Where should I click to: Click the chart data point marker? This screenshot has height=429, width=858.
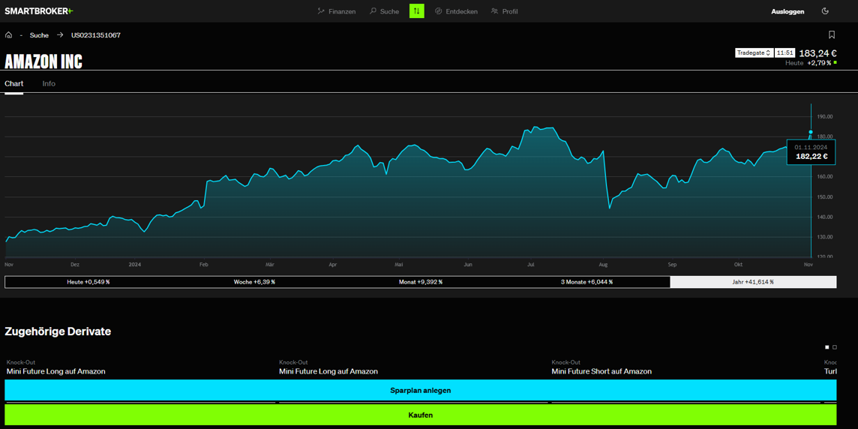tap(811, 132)
